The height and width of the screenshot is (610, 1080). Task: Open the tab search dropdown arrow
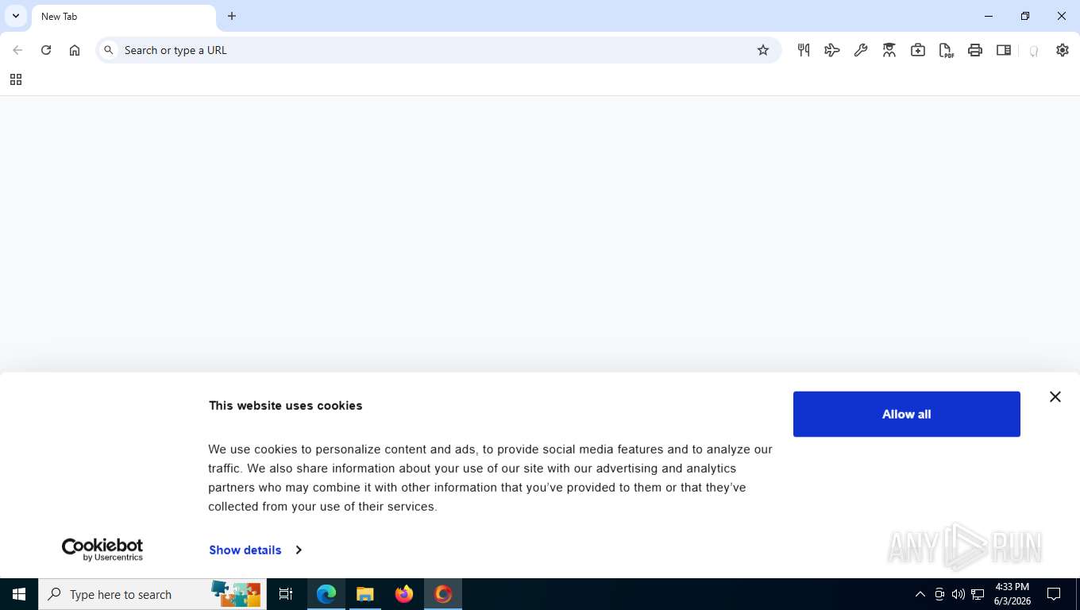[15, 16]
